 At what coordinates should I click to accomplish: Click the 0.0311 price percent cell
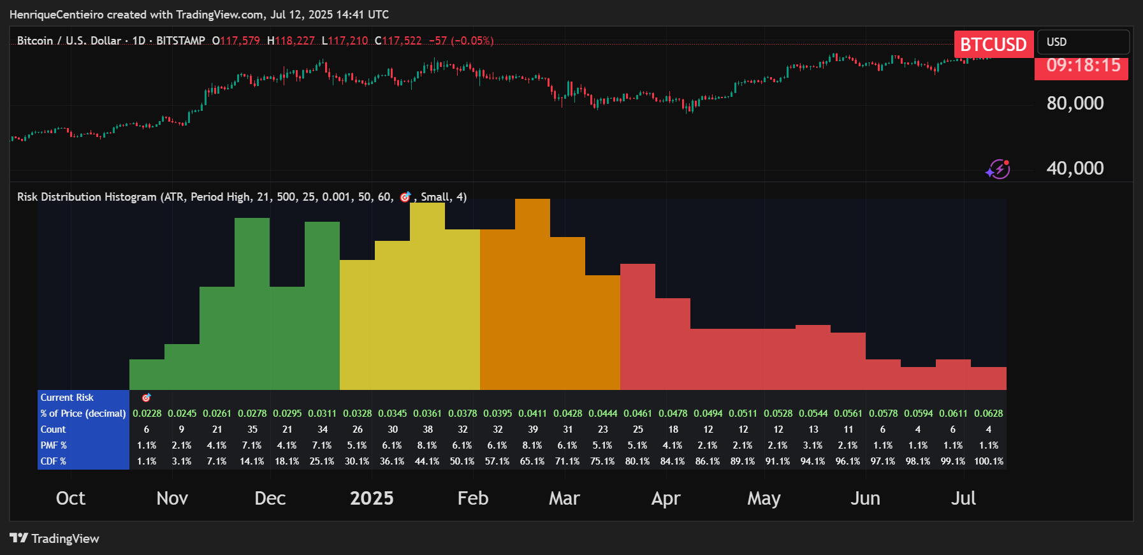pos(322,414)
